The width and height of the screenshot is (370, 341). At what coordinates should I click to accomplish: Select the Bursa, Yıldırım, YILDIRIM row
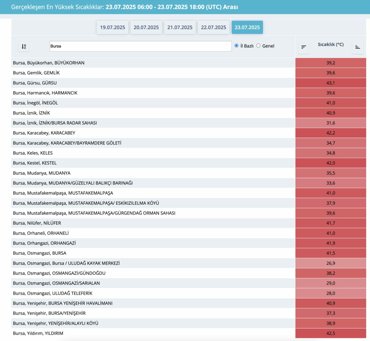click(38, 333)
